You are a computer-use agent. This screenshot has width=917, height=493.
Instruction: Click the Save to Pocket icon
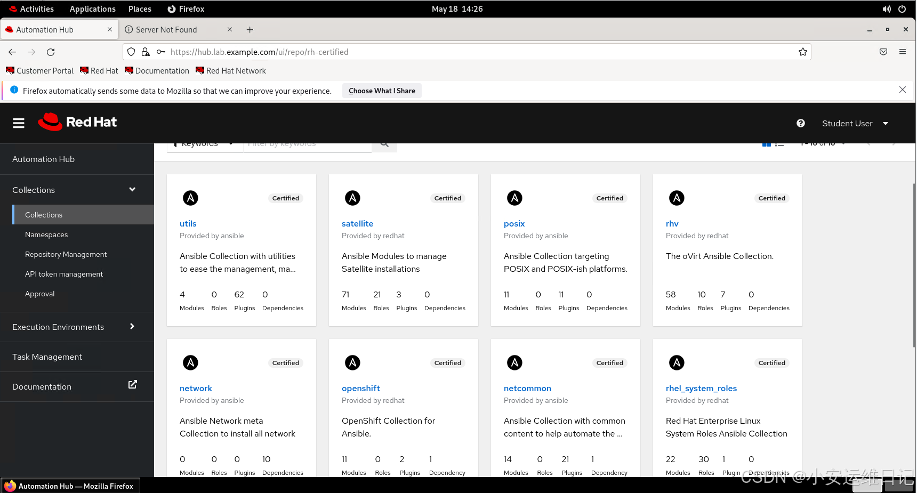(x=883, y=52)
